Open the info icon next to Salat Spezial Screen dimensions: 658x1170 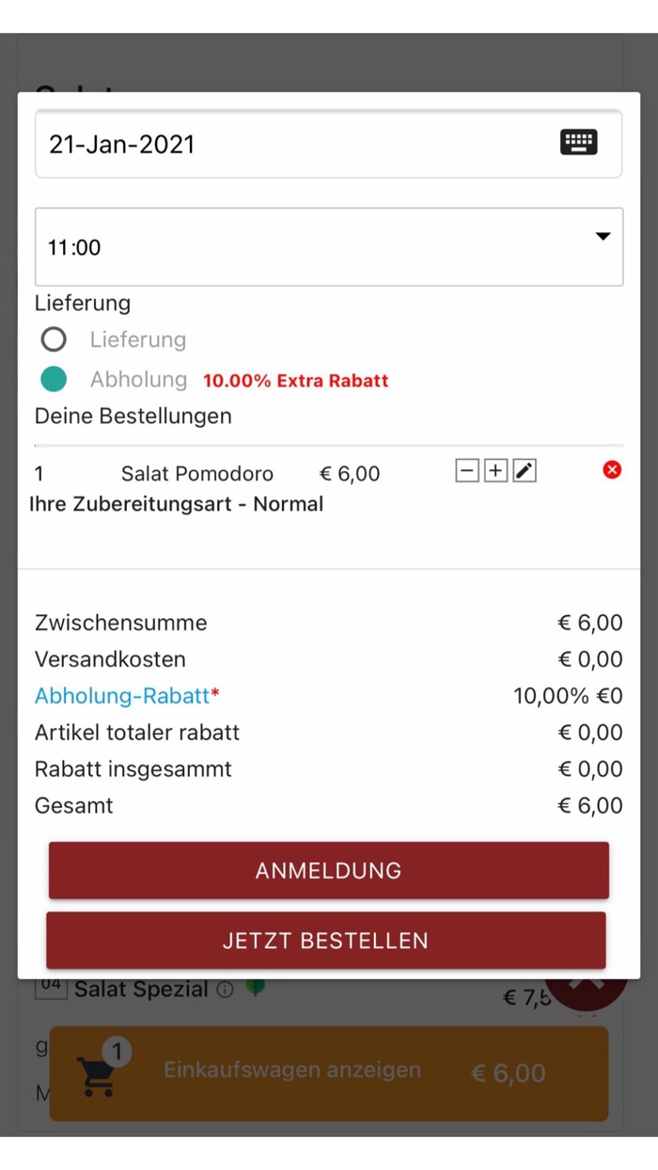click(x=227, y=988)
